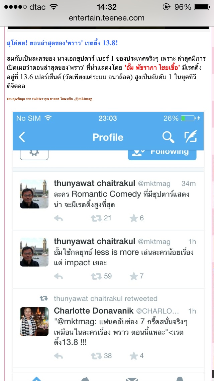This screenshot has height=381, width=214.
Task: Open the search magnifier icon
Action: (168, 137)
